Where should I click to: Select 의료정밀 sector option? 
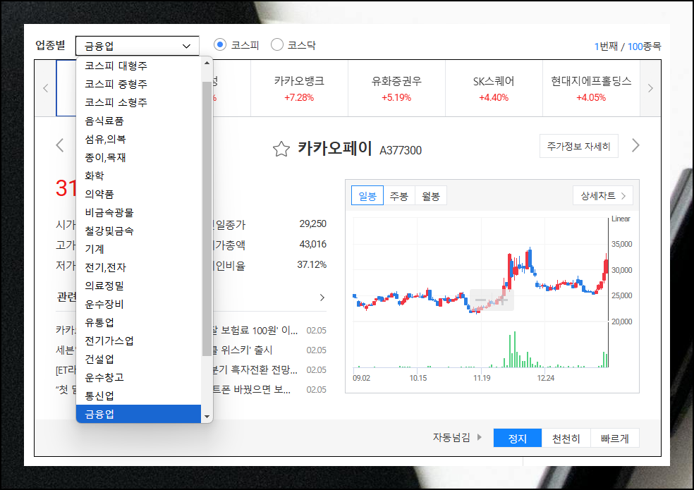coord(138,286)
